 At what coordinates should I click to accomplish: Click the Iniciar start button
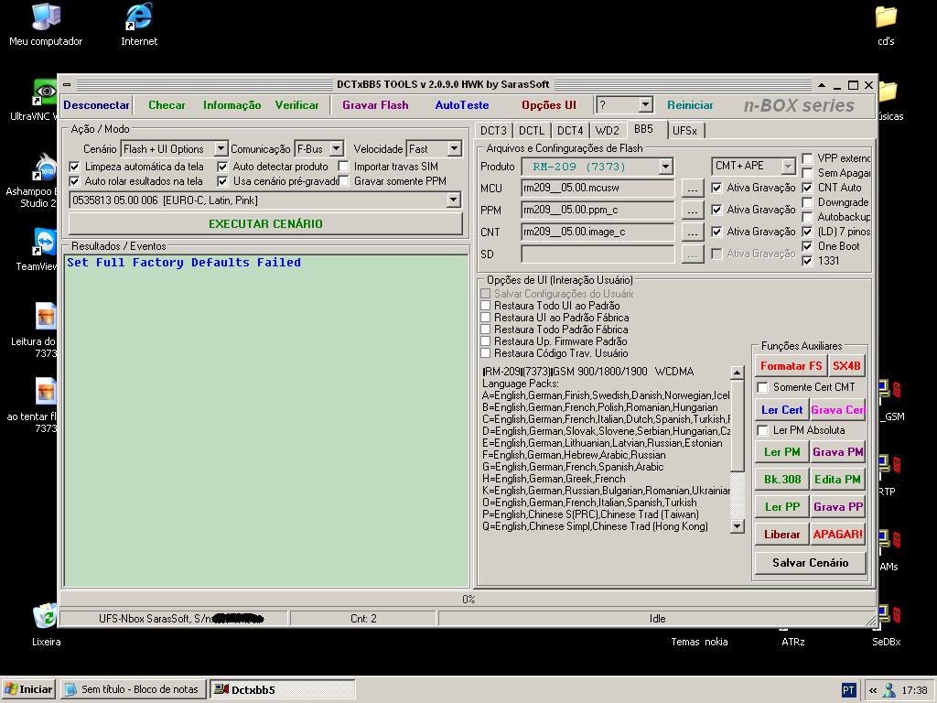[x=28, y=689]
